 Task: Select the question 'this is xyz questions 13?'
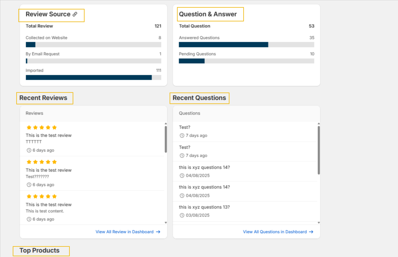[204, 207]
